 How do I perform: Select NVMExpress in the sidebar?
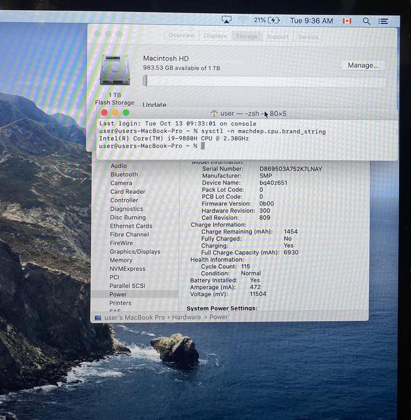(127, 269)
